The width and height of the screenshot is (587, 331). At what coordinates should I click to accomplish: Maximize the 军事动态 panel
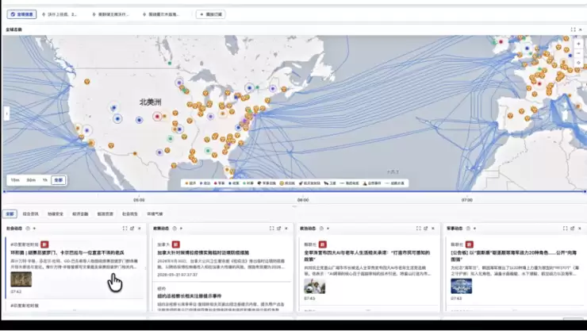(x=566, y=229)
